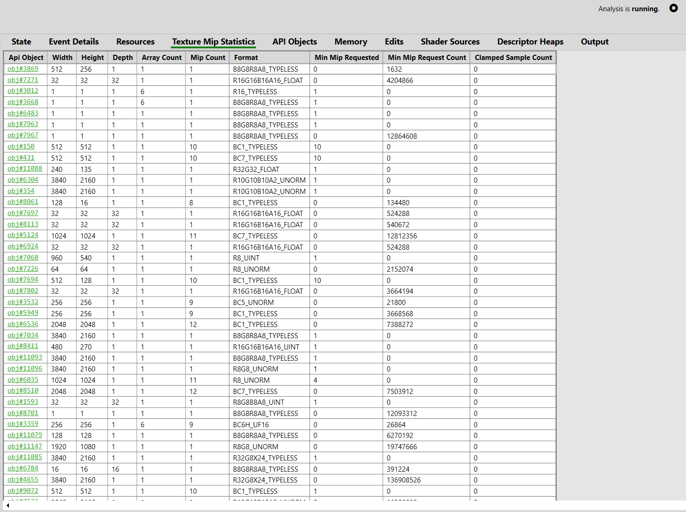686x512 pixels.
Task: Select the 136908526 request count cell
Action: point(427,480)
